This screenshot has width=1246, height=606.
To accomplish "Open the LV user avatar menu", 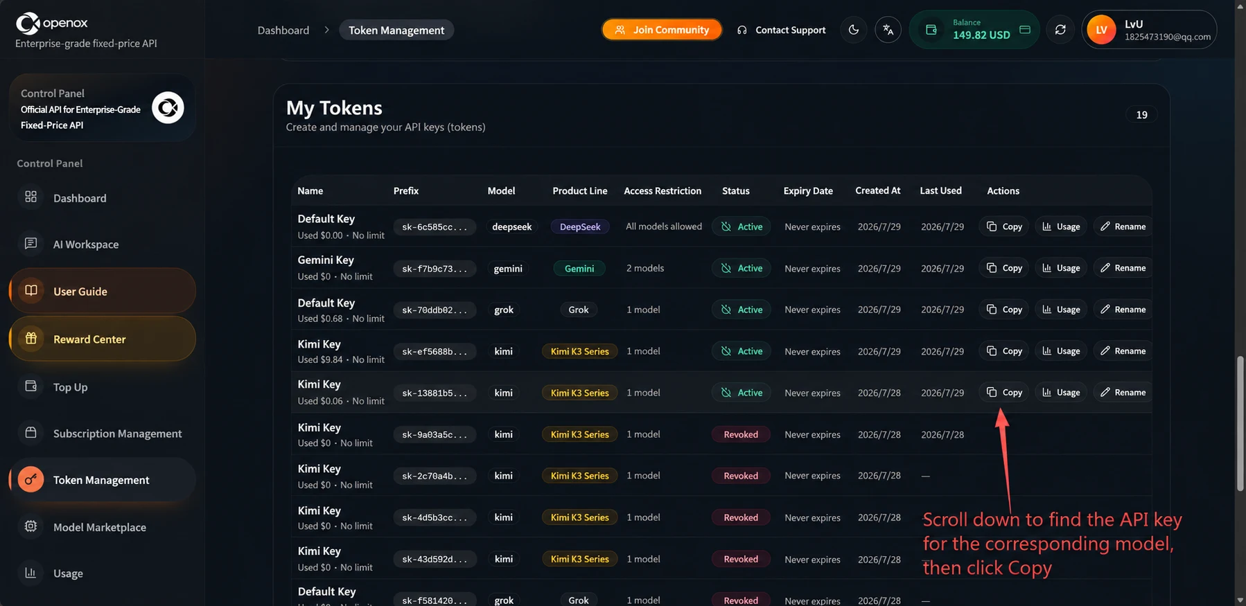I will 1101,30.
